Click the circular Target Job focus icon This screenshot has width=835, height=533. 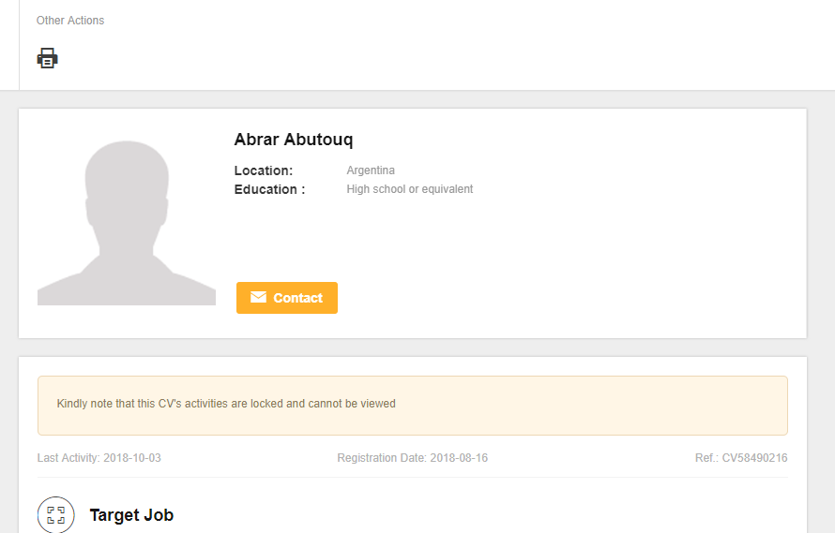(x=56, y=514)
